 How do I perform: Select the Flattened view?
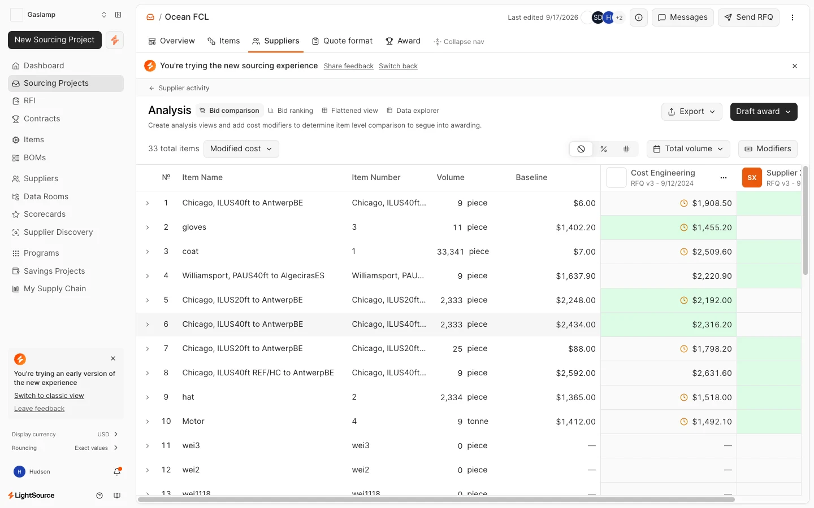pyautogui.click(x=350, y=111)
